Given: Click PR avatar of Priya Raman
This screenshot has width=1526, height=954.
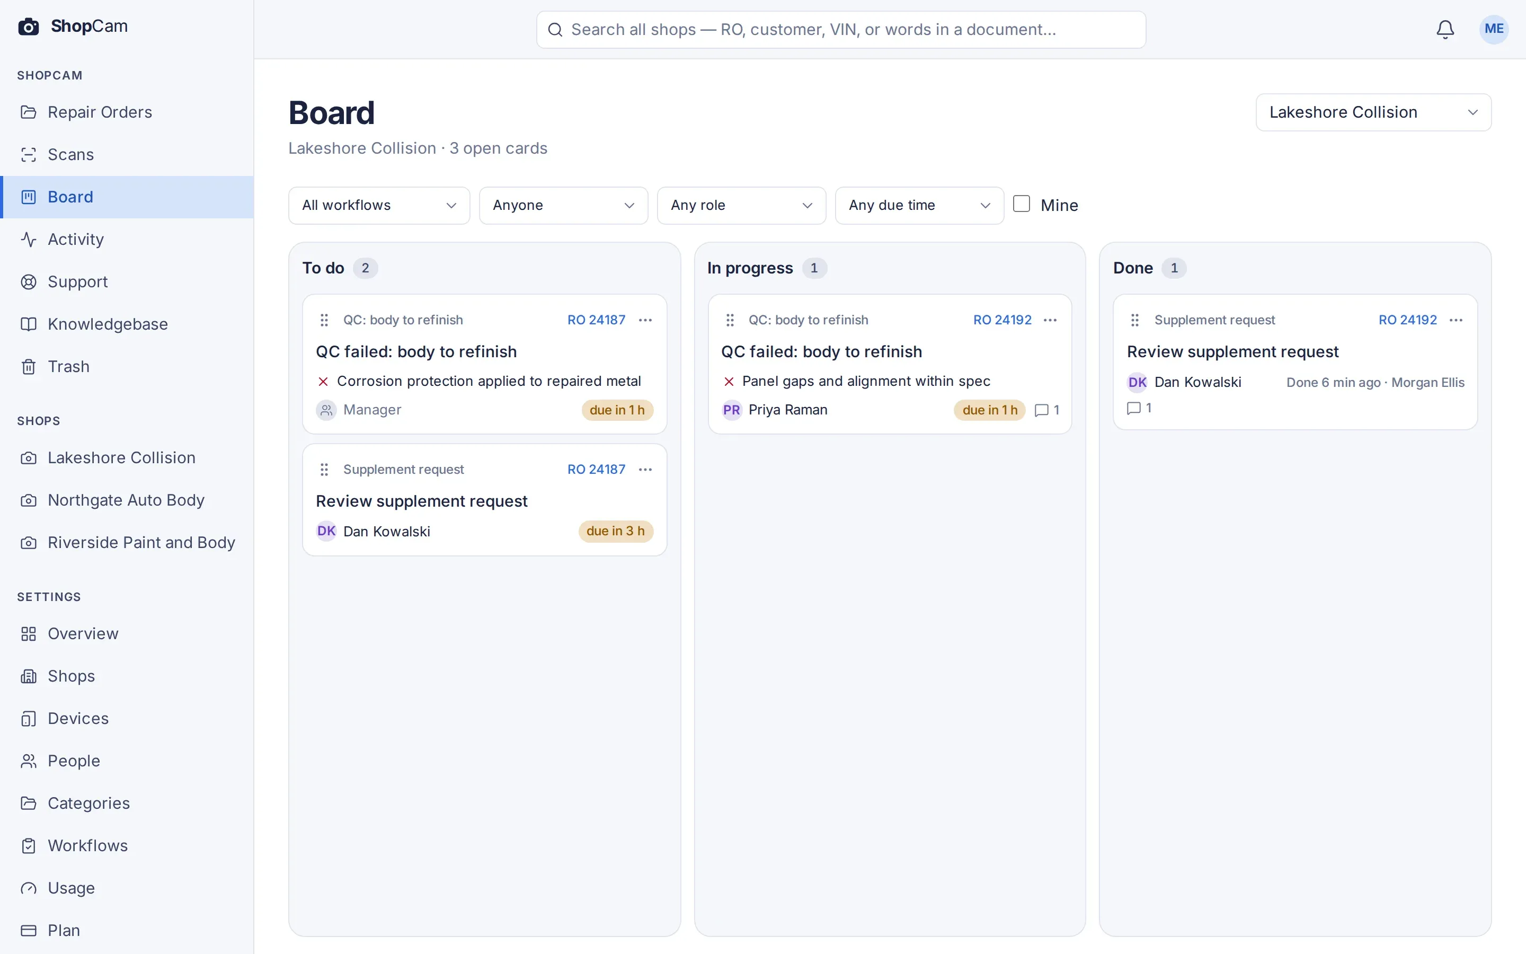Looking at the screenshot, I should point(731,410).
